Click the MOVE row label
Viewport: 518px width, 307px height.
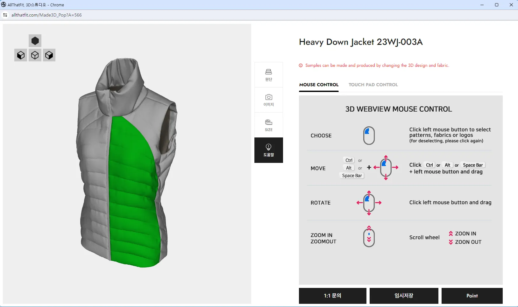click(318, 168)
